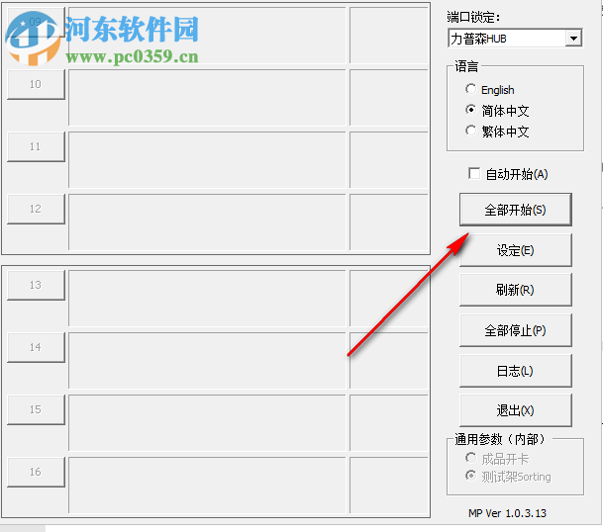The height and width of the screenshot is (532, 603).
Task: Click the 全部开始(S) button
Action: click(515, 210)
